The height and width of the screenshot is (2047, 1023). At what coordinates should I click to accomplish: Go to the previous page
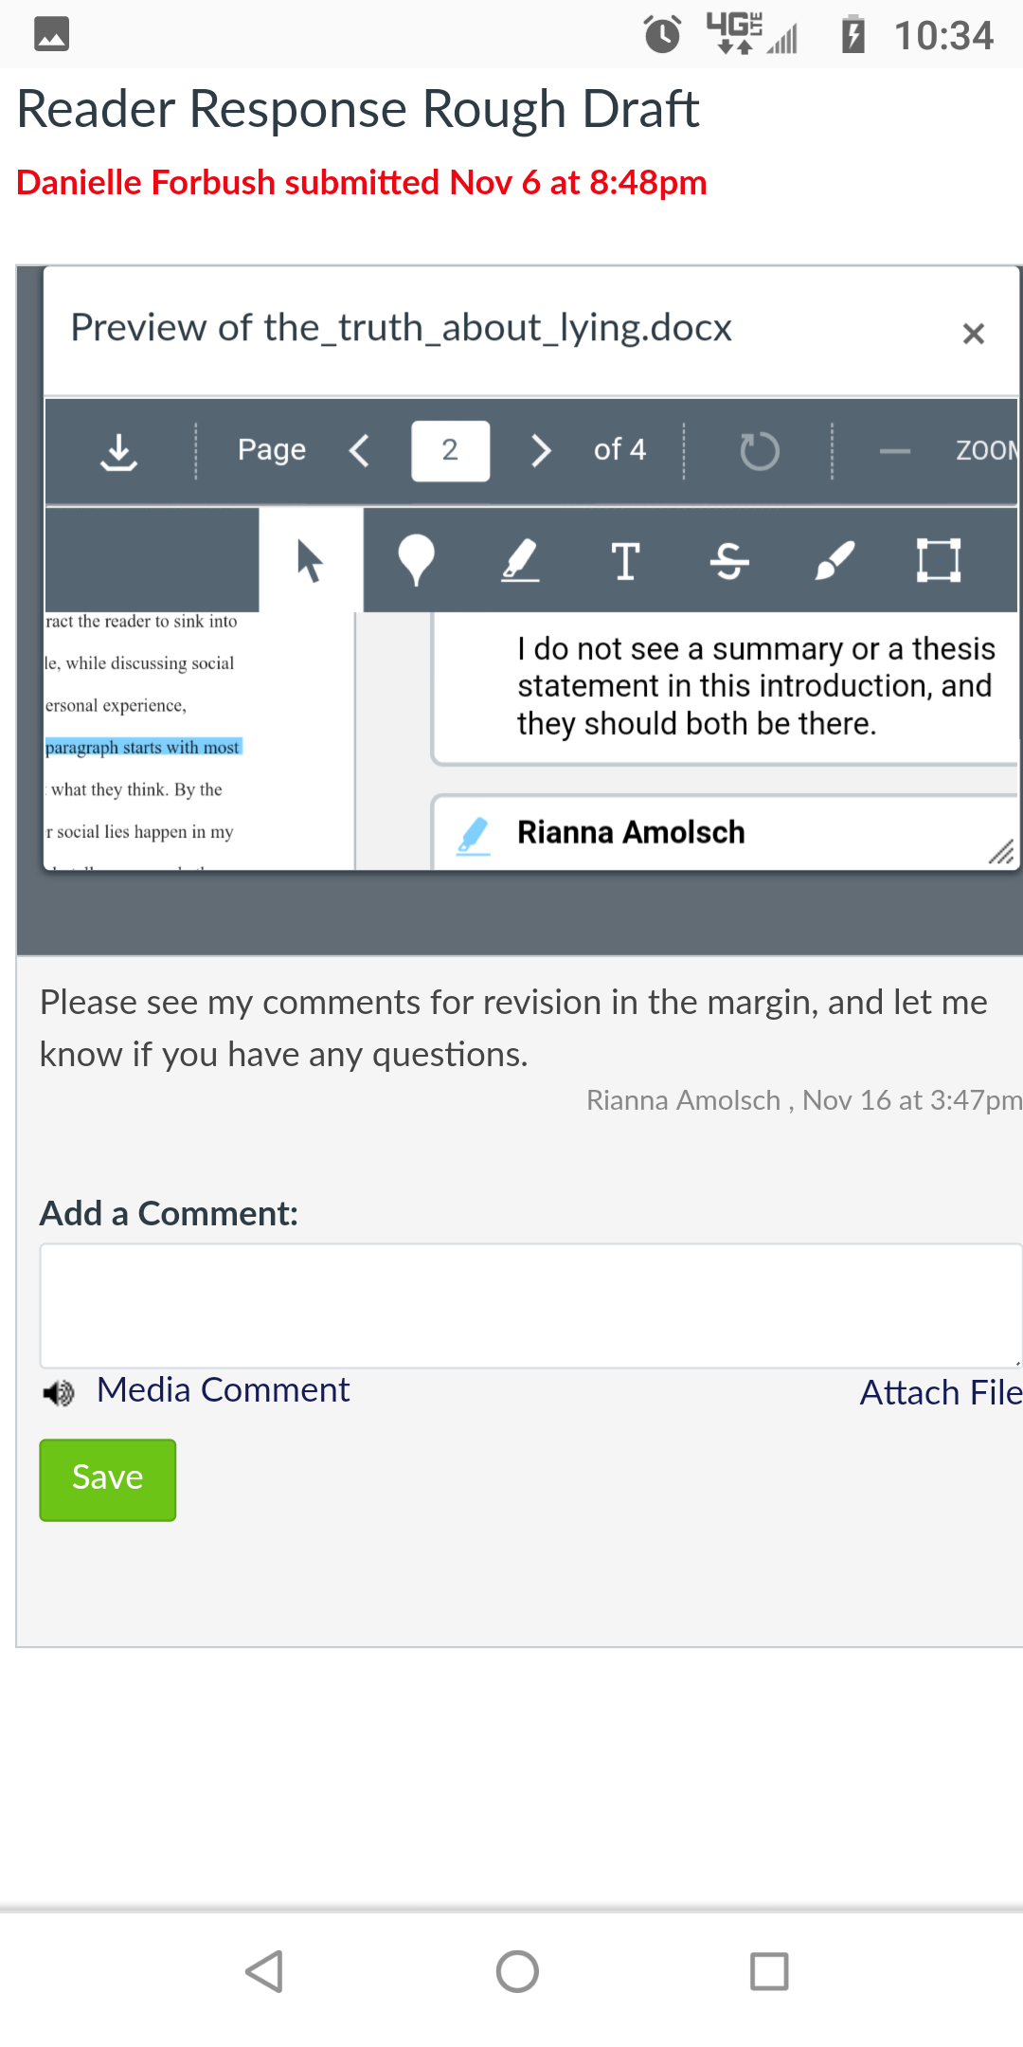click(359, 451)
